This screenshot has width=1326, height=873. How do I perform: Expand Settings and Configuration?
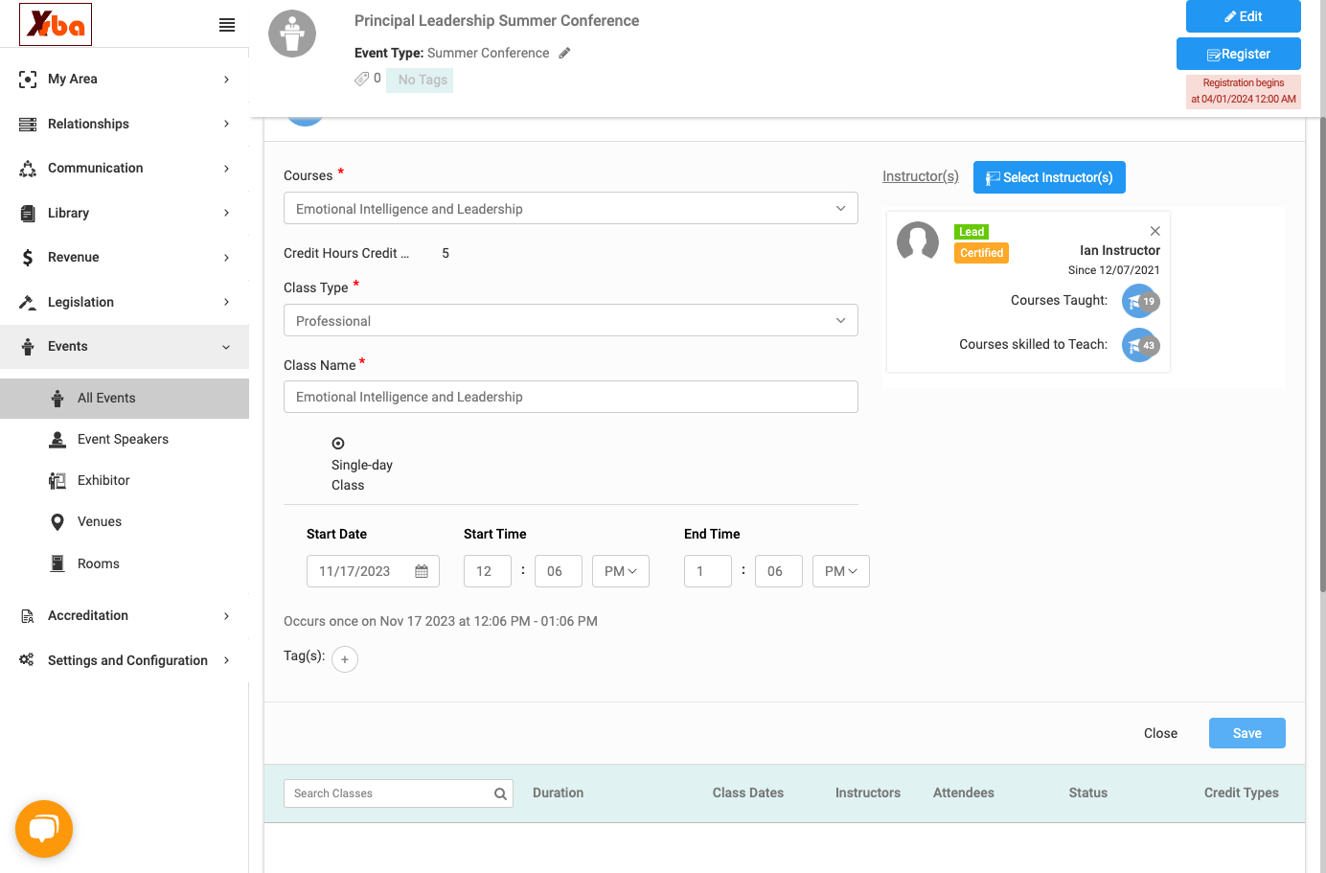pyautogui.click(x=125, y=660)
